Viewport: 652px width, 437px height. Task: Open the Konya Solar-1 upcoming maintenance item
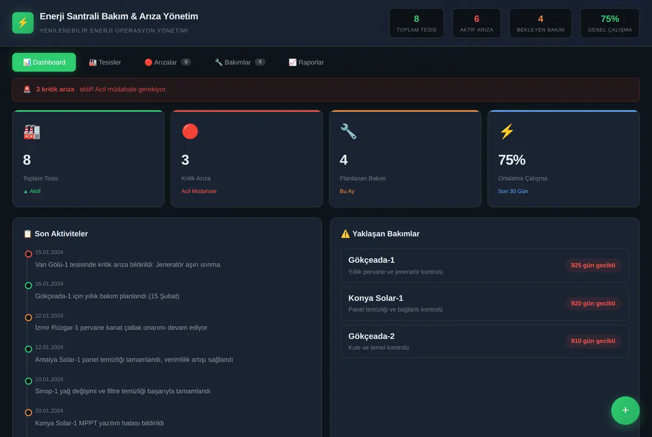485,304
